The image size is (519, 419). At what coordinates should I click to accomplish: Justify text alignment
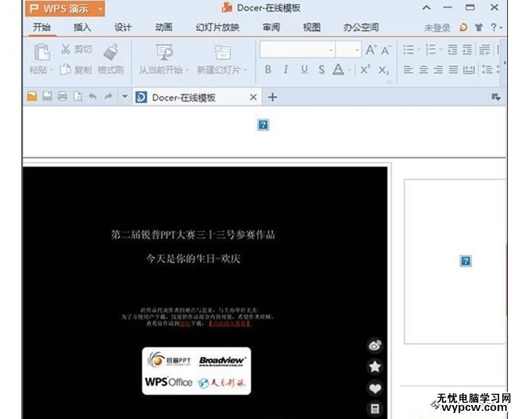453,69
